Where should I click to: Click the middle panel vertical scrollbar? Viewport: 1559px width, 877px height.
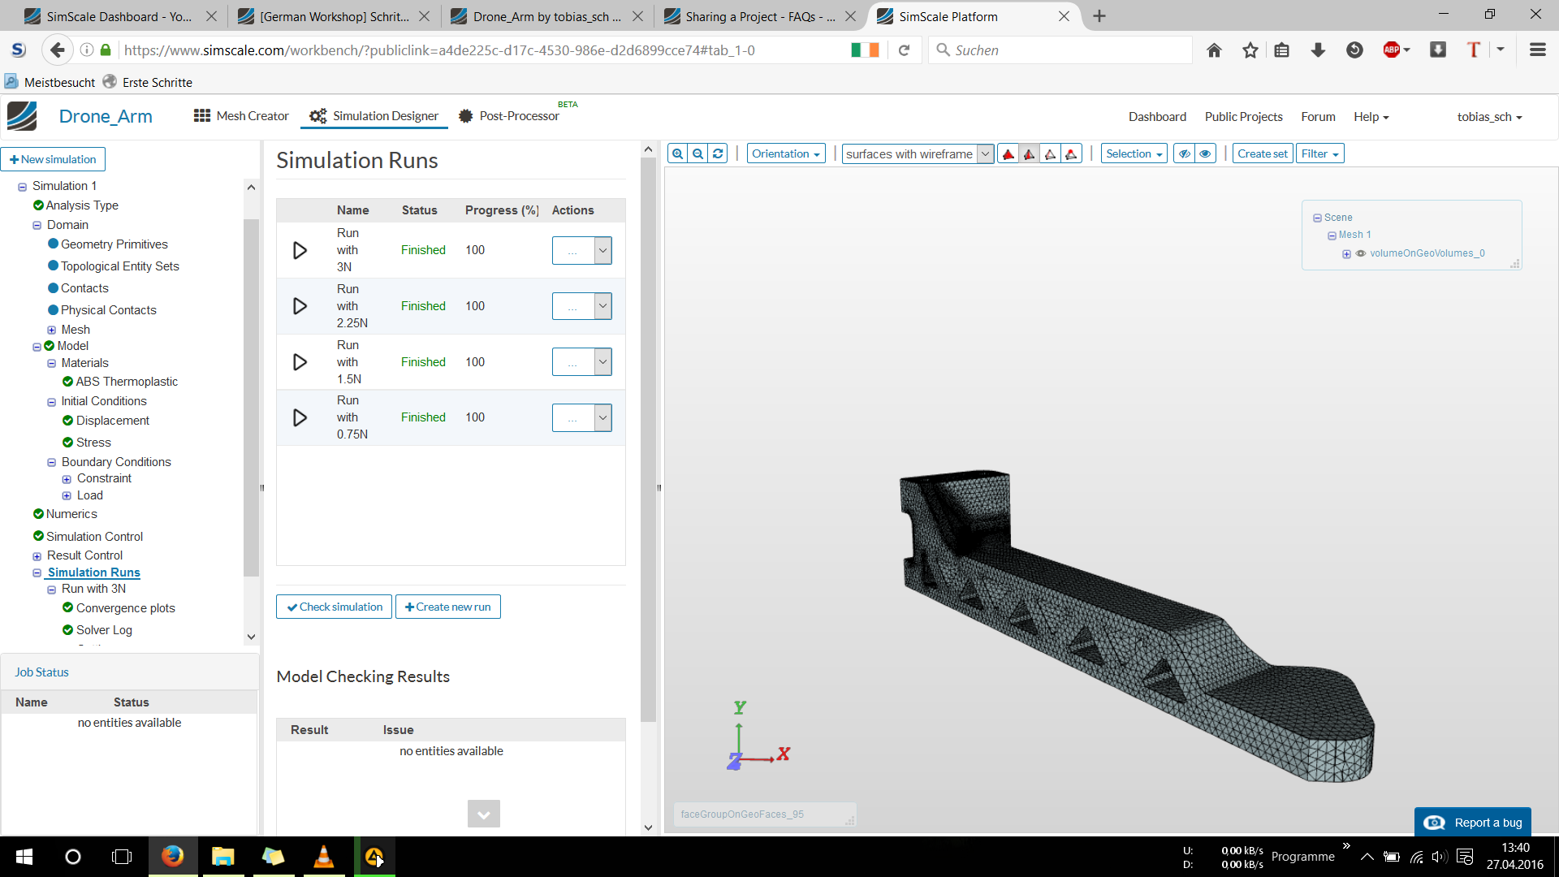648,438
